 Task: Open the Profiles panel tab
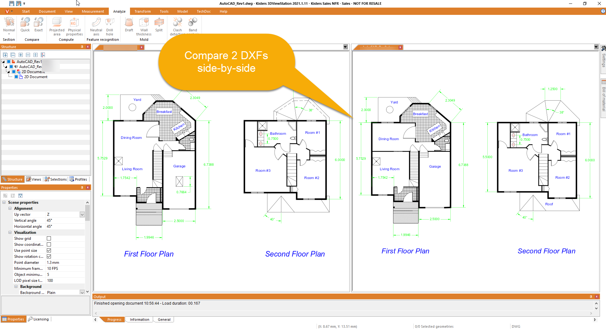tap(78, 179)
